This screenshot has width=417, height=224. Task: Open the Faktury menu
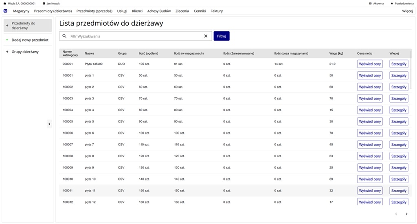[217, 11]
